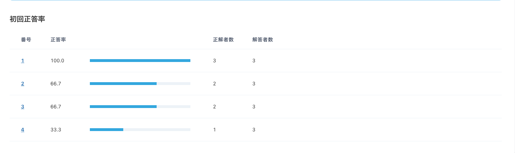Click the 初回正答率 section heading
Screen dimensions: 515x153
click(x=27, y=19)
